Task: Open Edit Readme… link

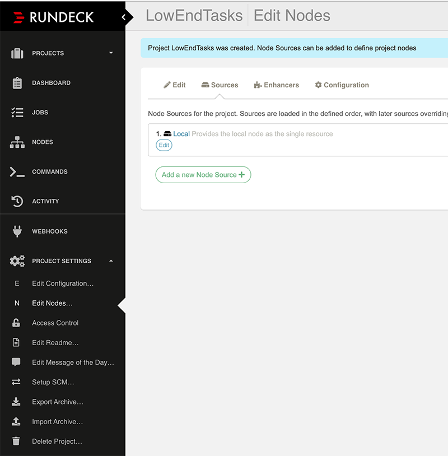Action: [55, 343]
